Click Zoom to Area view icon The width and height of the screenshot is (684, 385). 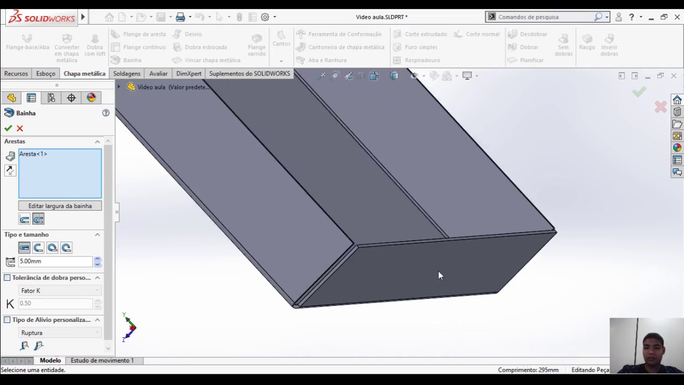(335, 76)
